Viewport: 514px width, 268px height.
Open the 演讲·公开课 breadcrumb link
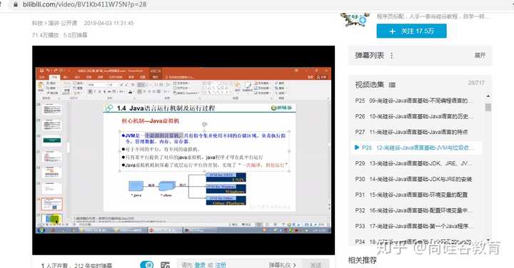[x=63, y=24]
